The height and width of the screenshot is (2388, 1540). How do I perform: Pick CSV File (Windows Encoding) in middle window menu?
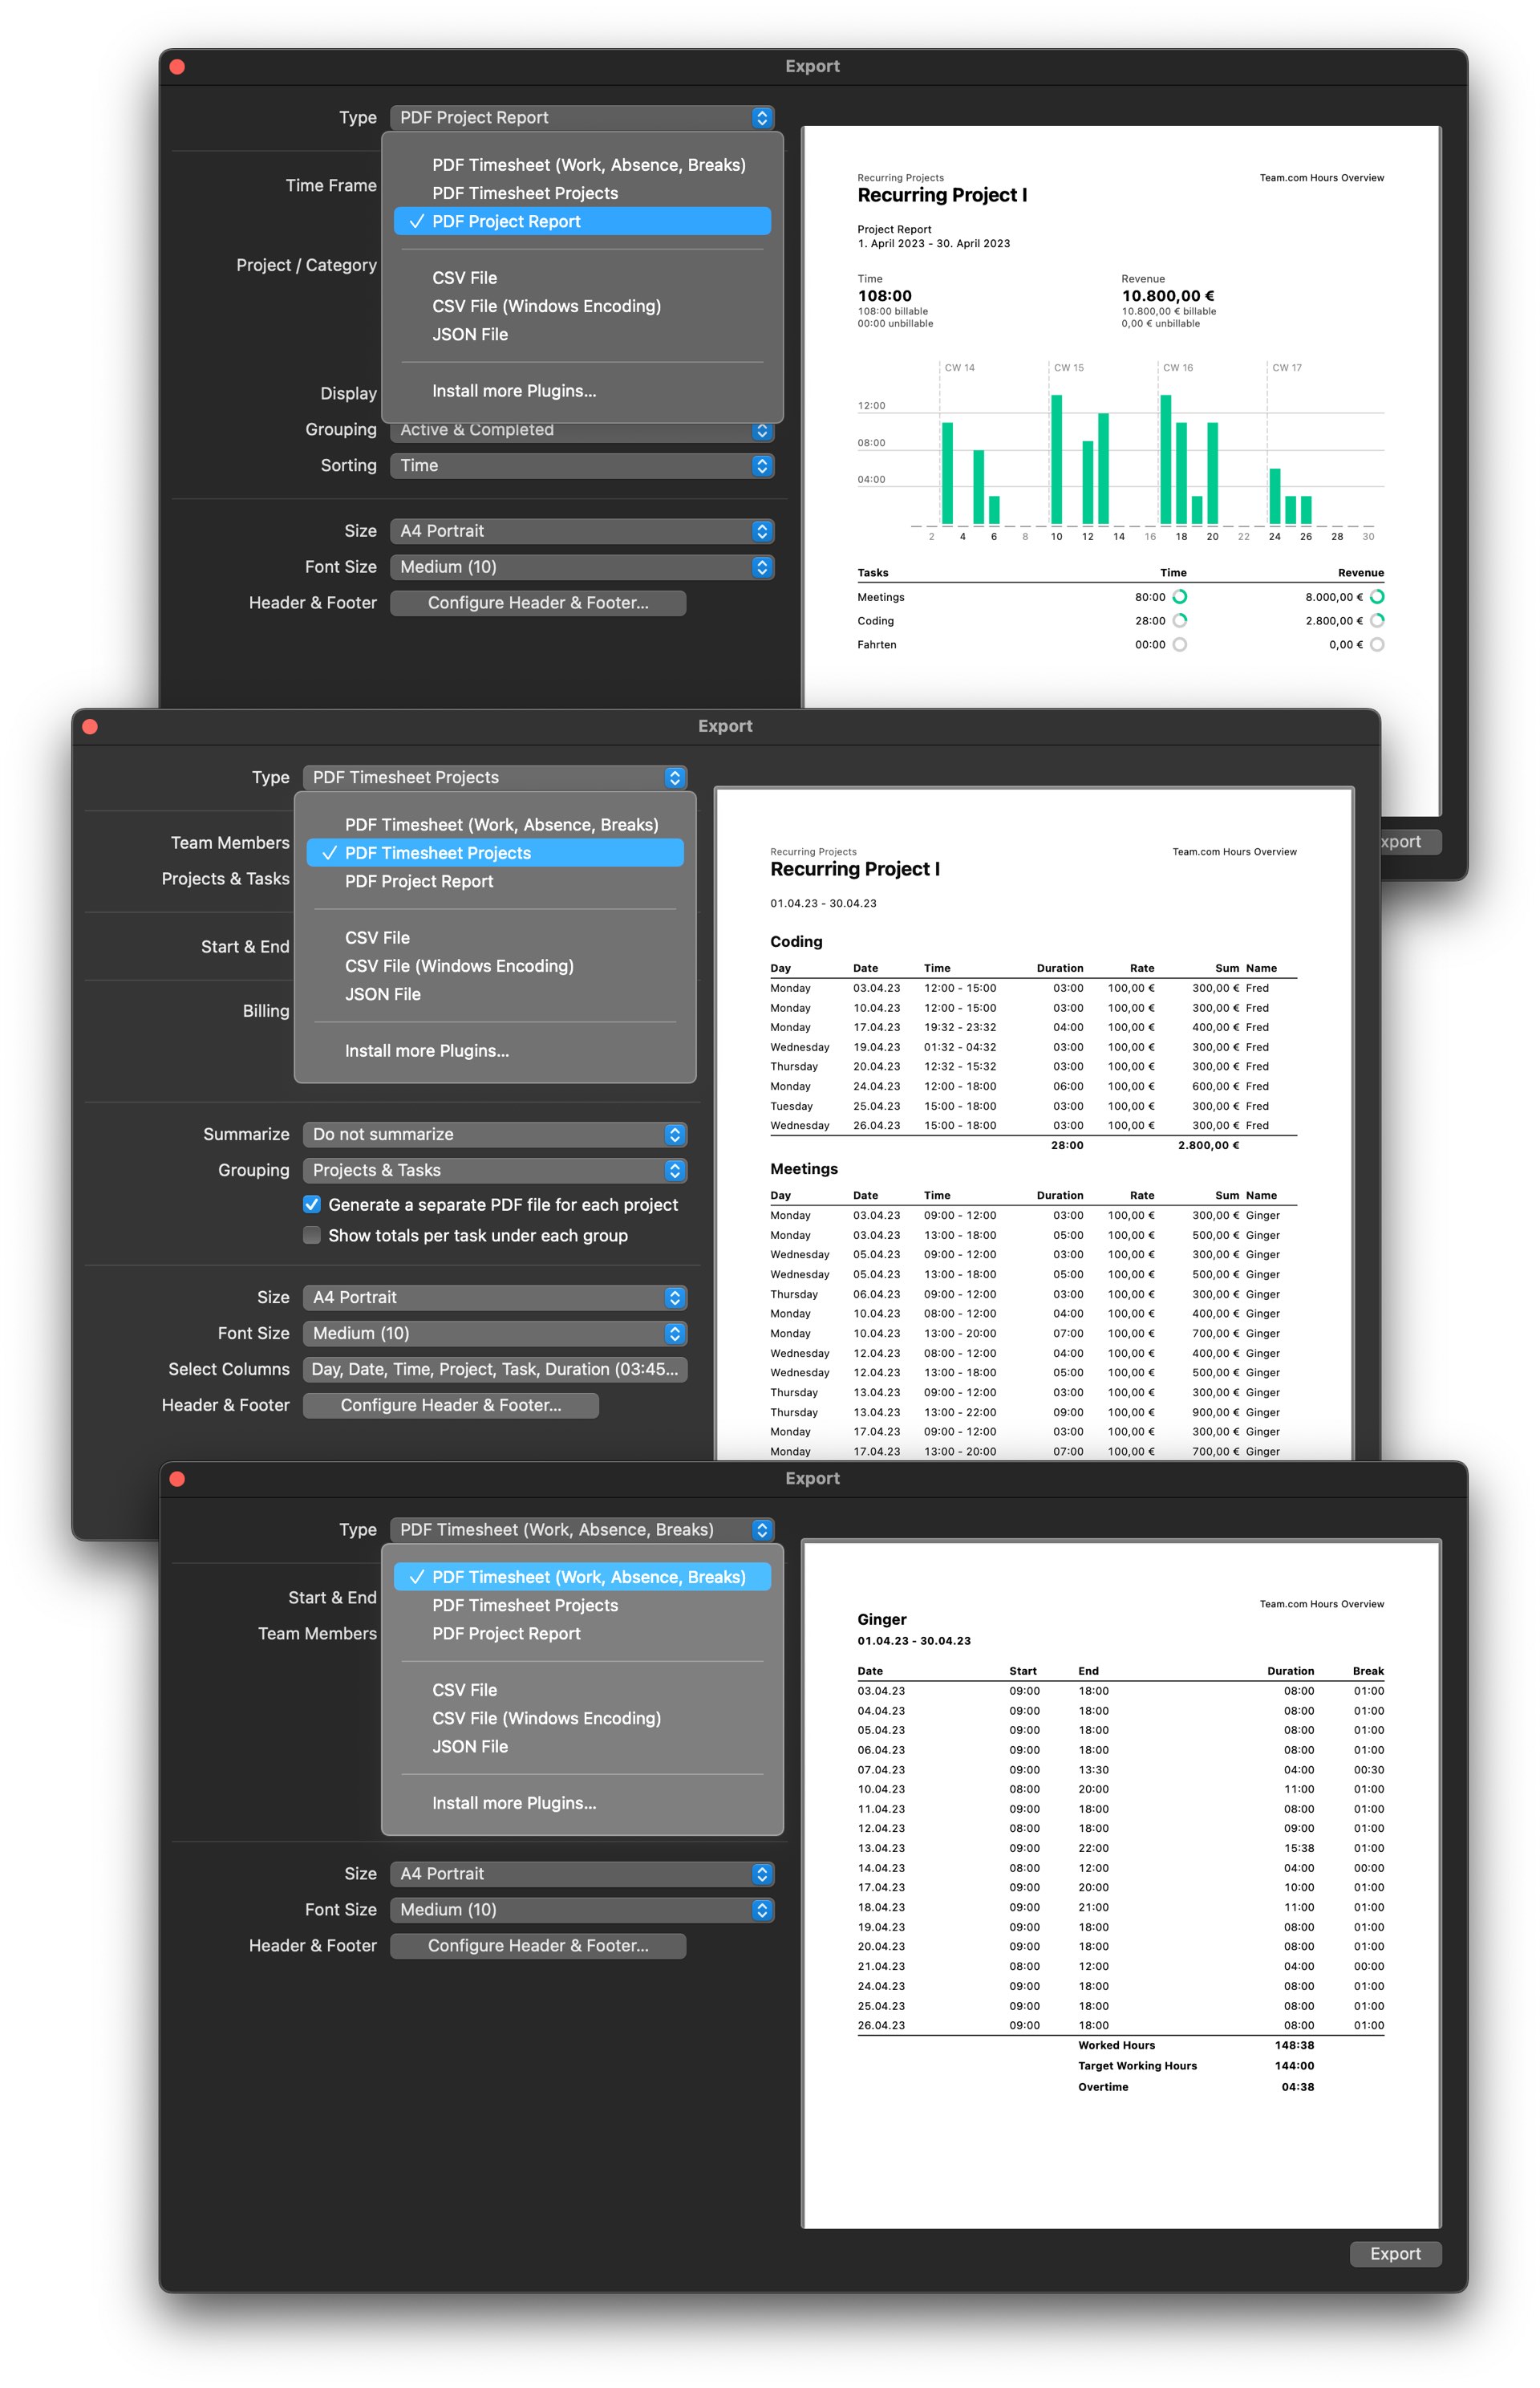[495, 966]
